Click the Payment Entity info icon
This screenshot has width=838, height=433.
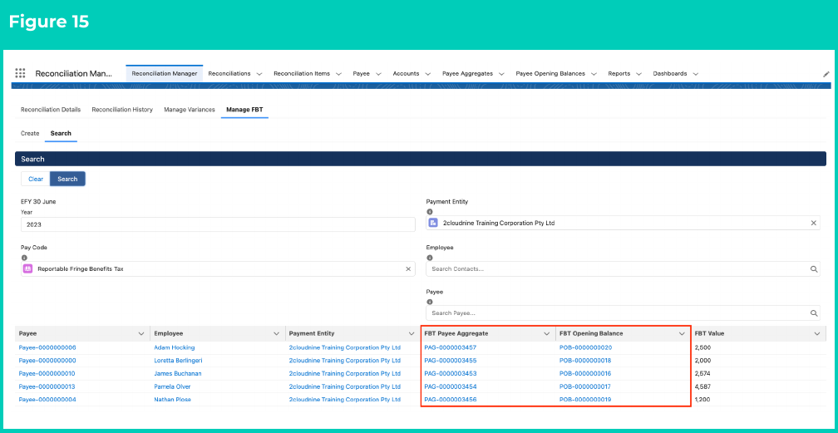click(x=430, y=212)
